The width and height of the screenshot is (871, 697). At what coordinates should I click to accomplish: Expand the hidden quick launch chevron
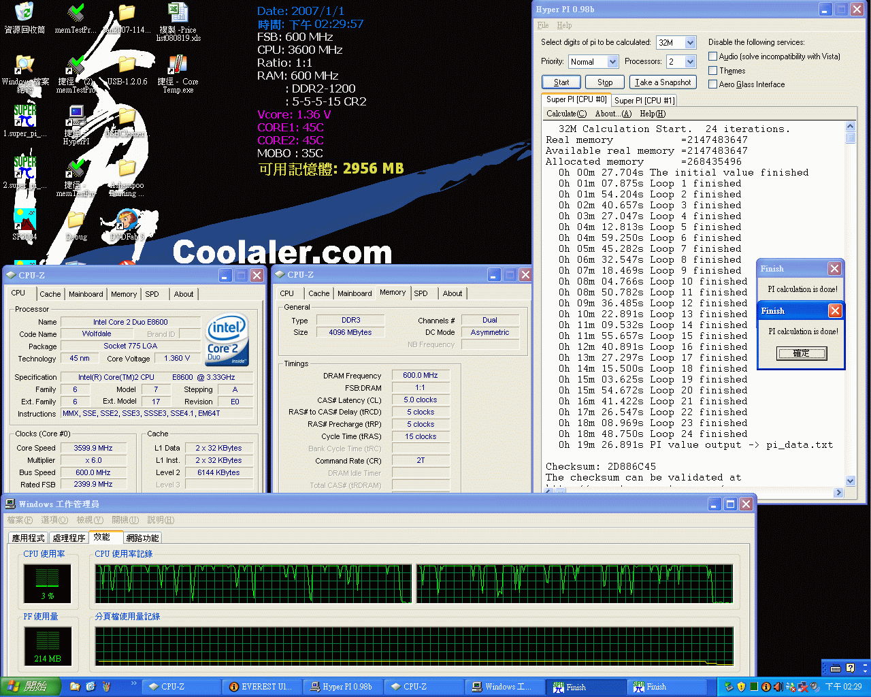tap(134, 683)
